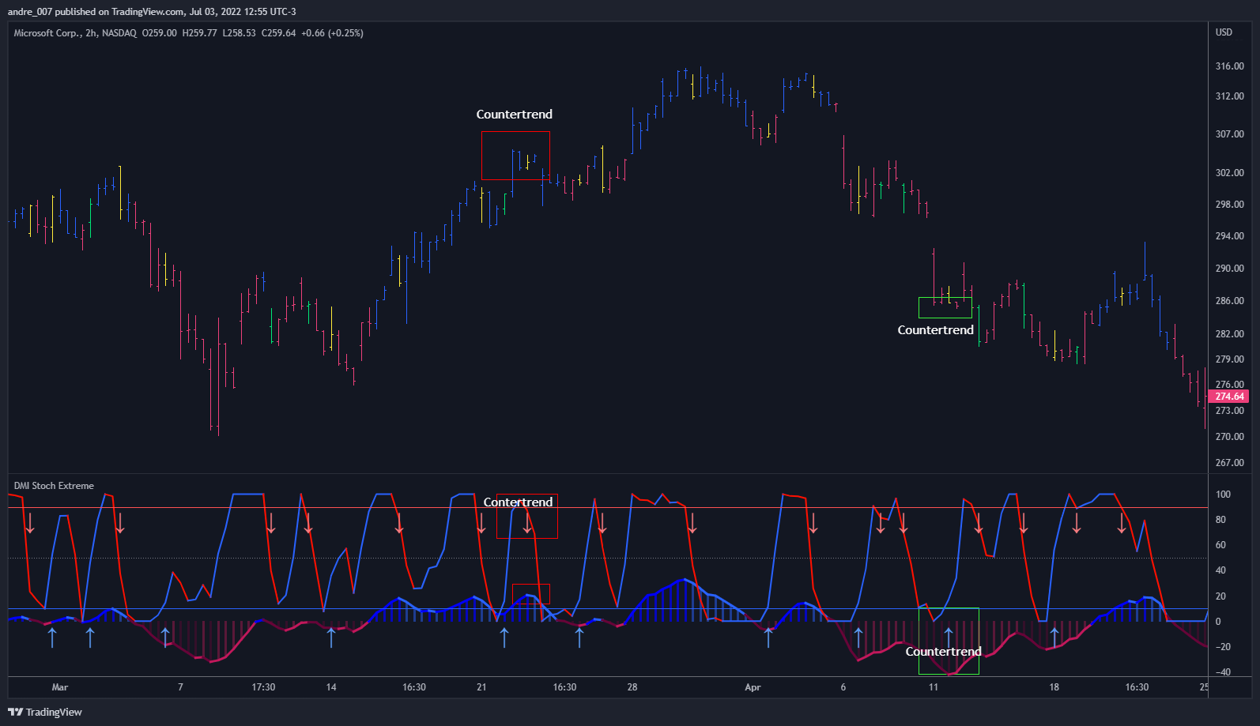Click the change value +0.66 (+0.25%)
Screen dimensions: 1260x726
pos(332,33)
